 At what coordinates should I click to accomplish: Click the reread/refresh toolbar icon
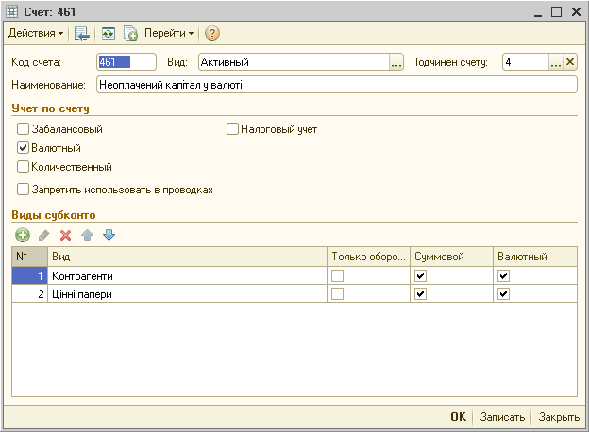(109, 33)
